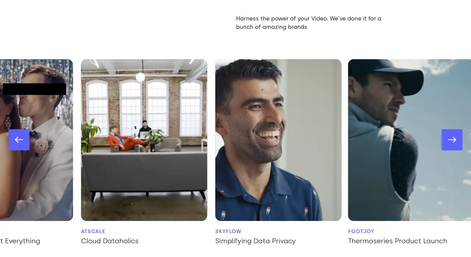Open the FootJoy golfer thumbnail
Image resolution: width=471 pixels, height=257 pixels.
tap(410, 140)
